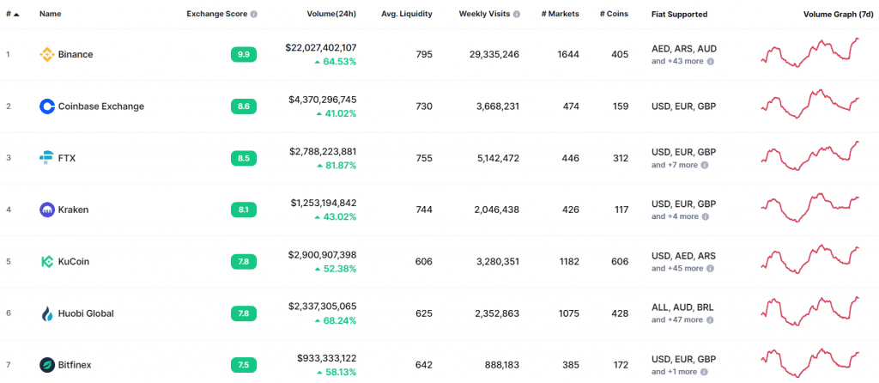This screenshot has width=879, height=383.
Task: Expand Binance's 'and +43 more' fiat list
Action: click(x=677, y=61)
